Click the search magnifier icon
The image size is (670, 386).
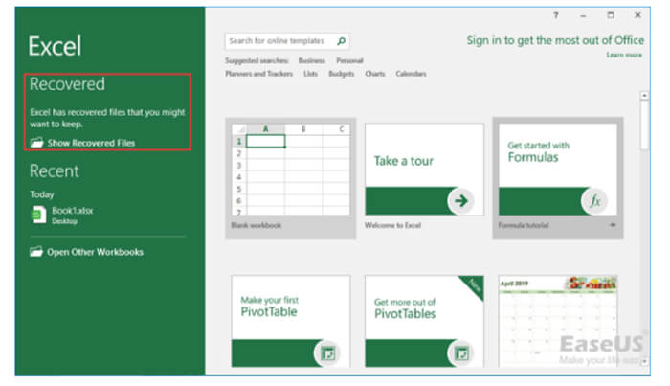[x=341, y=41]
